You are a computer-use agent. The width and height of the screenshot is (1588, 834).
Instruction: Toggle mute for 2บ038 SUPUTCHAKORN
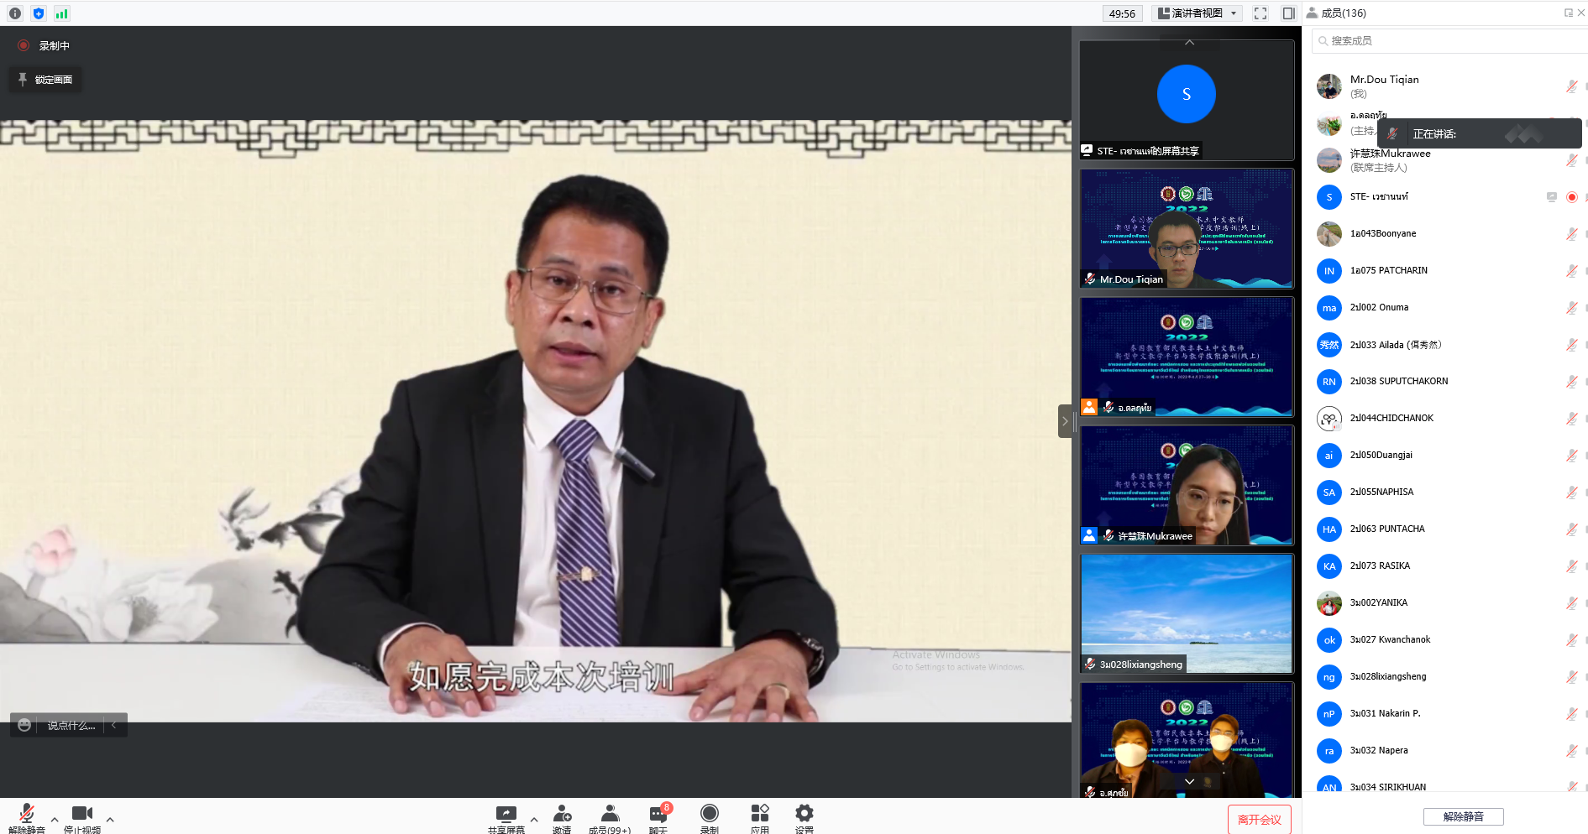[x=1571, y=382]
